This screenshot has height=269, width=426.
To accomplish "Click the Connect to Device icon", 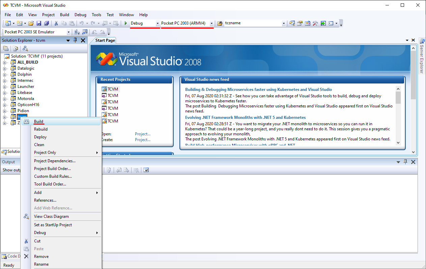I will [x=77, y=32].
